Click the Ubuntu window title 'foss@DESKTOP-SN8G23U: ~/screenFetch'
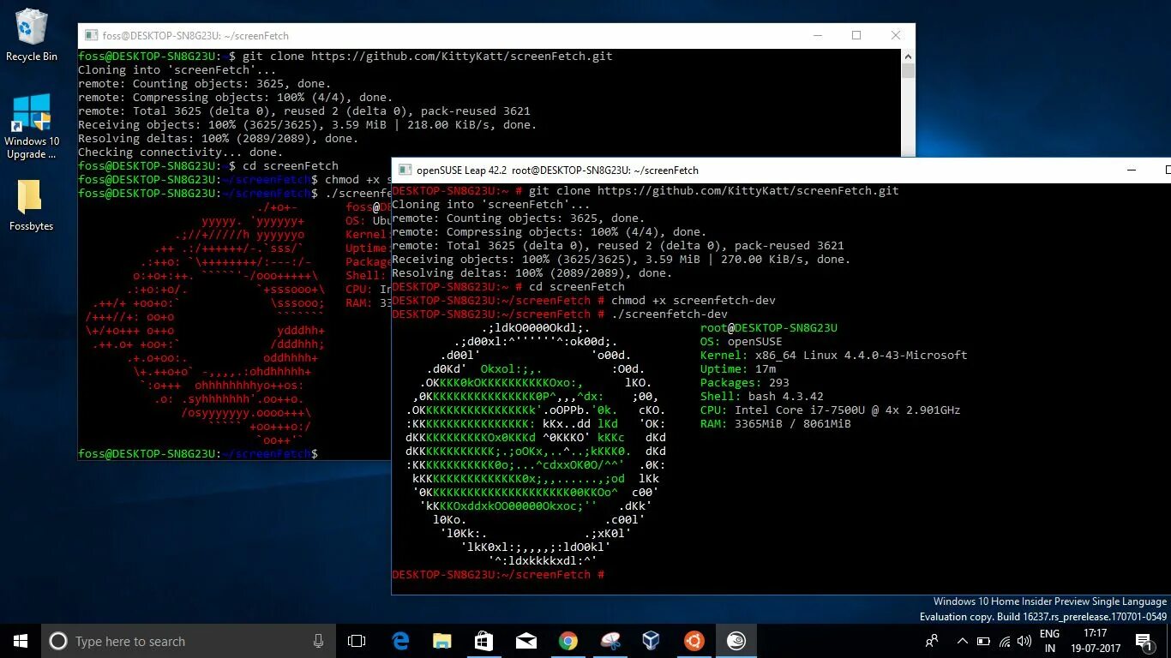Screen dimensions: 1171x658 195,36
